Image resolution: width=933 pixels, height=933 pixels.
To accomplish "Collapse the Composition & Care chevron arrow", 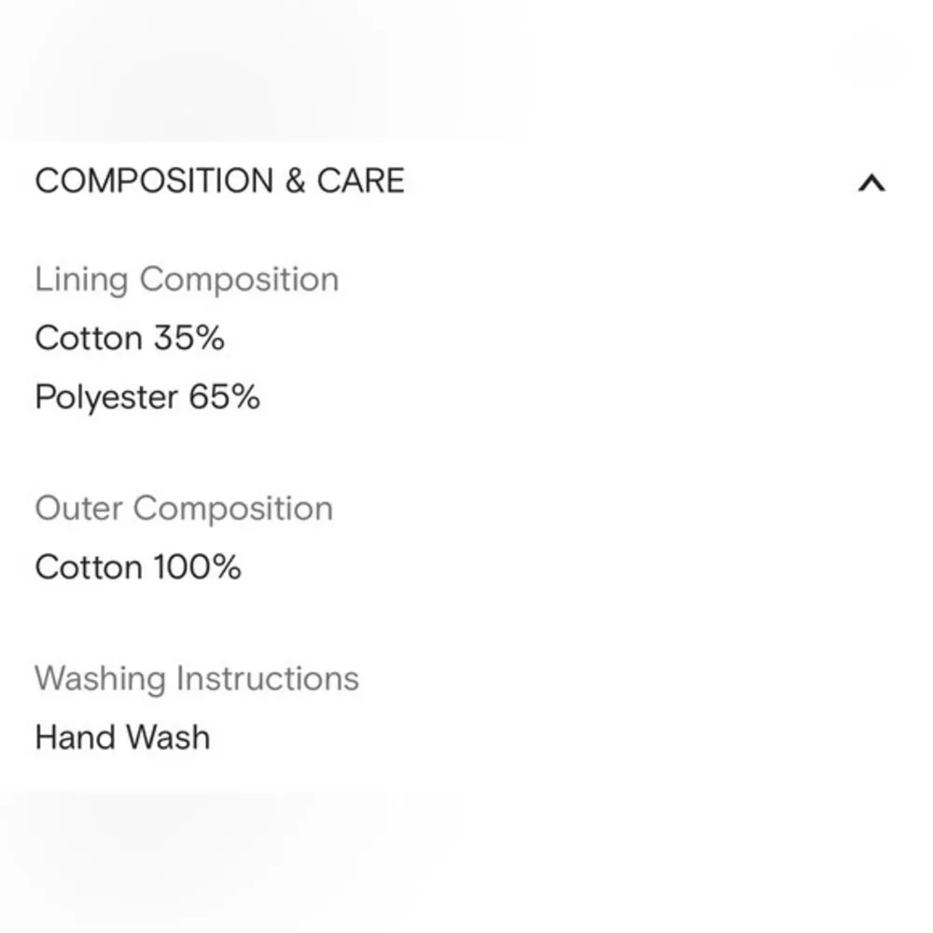I will click(870, 183).
